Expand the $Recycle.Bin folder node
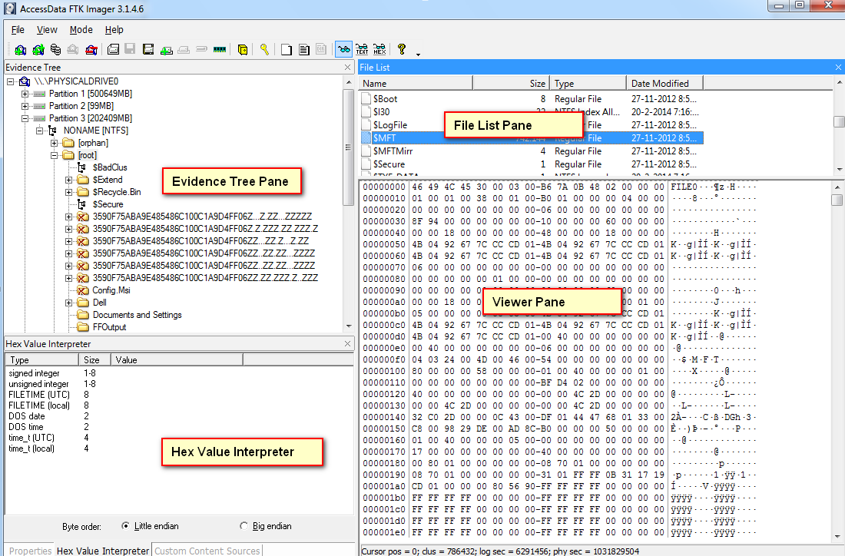 68,192
